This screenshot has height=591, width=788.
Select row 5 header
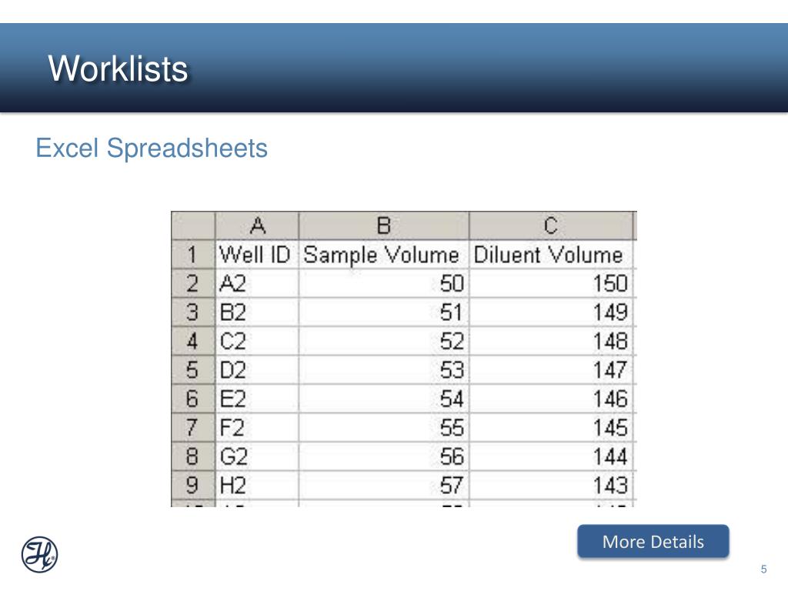[x=193, y=370]
